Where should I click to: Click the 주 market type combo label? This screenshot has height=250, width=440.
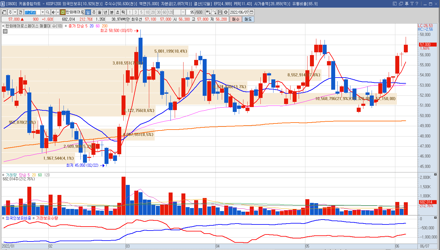10,12
